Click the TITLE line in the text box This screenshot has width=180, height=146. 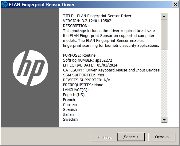97,16
